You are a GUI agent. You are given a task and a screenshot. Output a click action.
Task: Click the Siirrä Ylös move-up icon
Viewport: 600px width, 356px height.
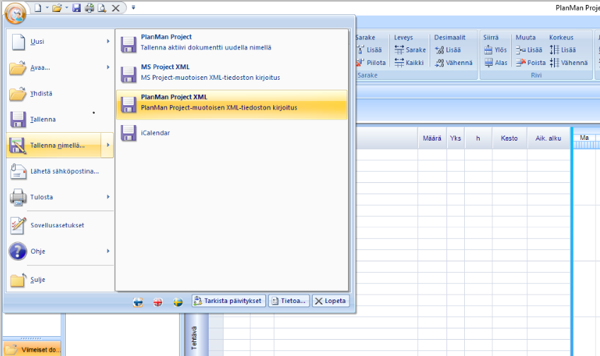(489, 49)
